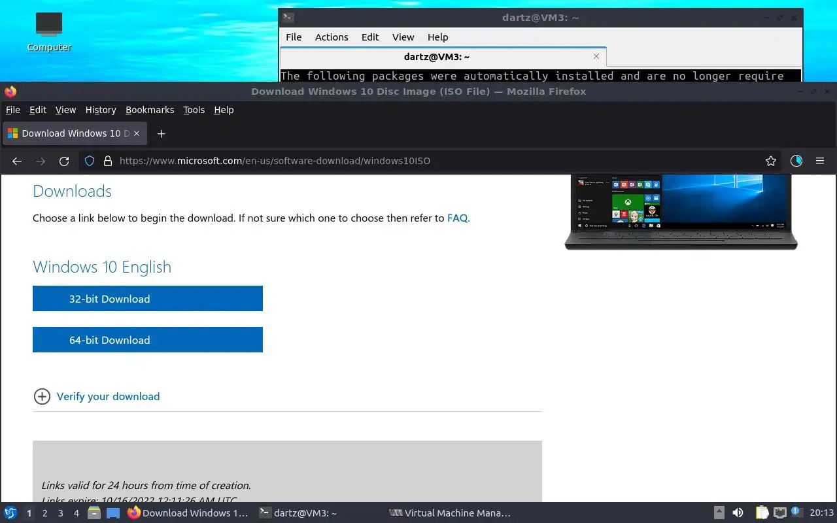Go forward one page in Firefox
Screen dimensions: 837x523
point(41,161)
